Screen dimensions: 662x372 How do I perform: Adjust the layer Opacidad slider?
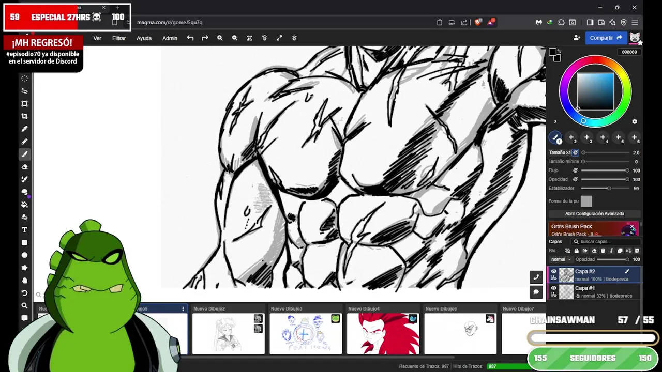613,259
